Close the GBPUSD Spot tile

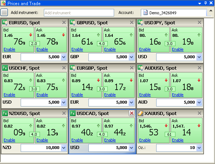coord(132,23)
